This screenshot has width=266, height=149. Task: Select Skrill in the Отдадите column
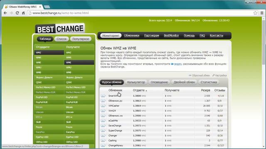(x=49, y=122)
